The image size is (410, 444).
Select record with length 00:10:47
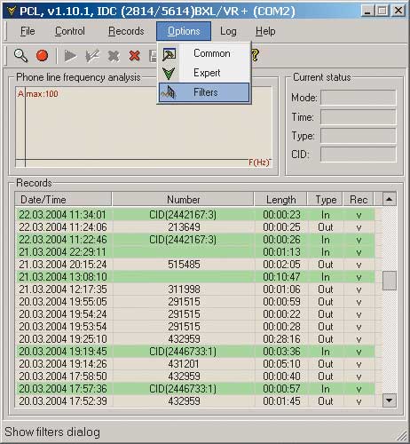click(x=195, y=277)
